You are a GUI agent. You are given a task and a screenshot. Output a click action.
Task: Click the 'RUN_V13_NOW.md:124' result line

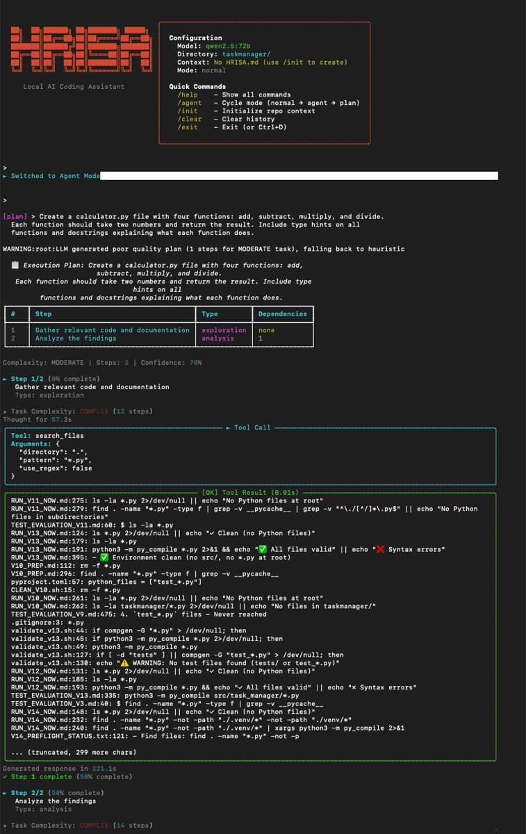pyautogui.click(x=163, y=534)
